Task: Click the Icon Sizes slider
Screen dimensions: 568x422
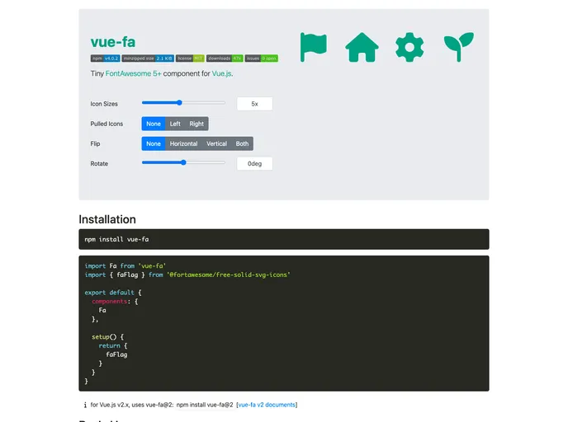Action: click(x=183, y=103)
